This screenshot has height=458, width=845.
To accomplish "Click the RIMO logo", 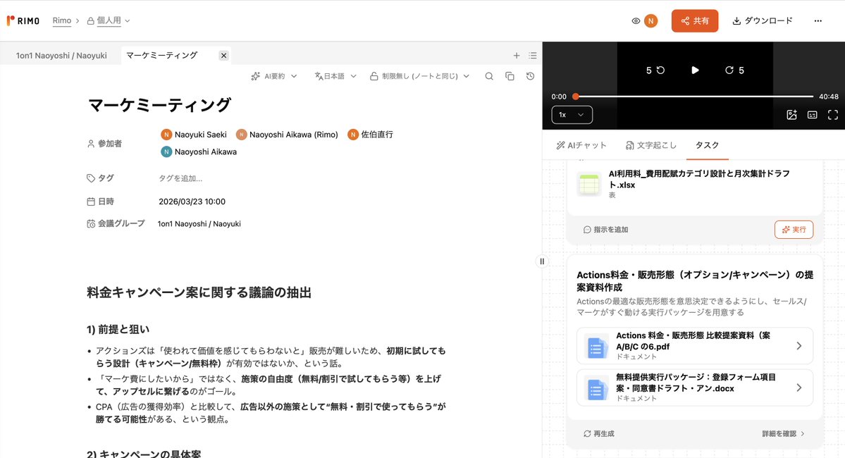I will pos(23,20).
